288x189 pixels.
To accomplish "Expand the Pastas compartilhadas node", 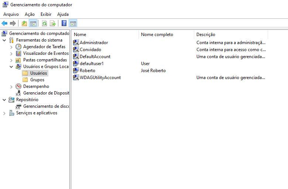I will 11,60.
